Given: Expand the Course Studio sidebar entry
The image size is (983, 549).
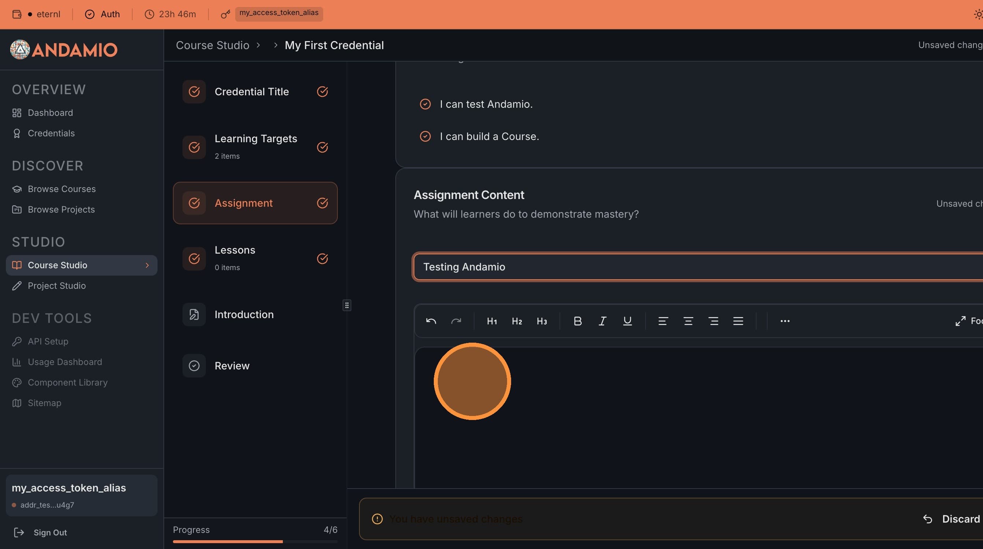Looking at the screenshot, I should coord(147,265).
